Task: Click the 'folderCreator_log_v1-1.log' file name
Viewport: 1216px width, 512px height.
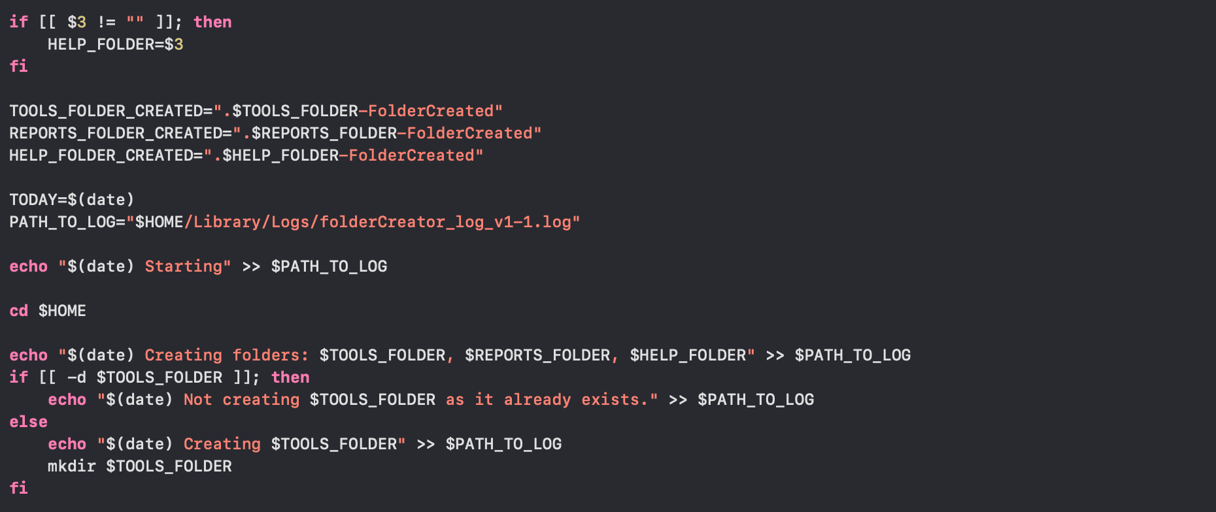Action: click(445, 222)
